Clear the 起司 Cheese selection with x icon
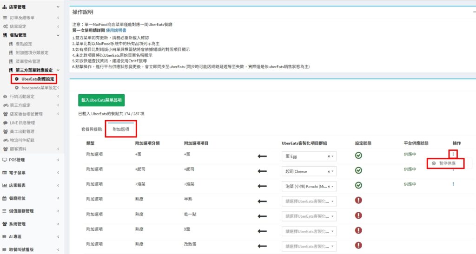 click(x=329, y=171)
